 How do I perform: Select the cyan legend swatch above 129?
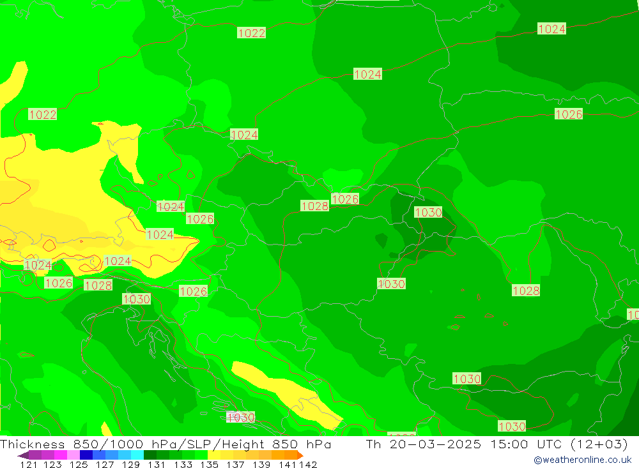click(x=137, y=455)
